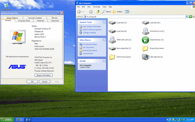Switch to the Advanced tab

pos(55,21)
